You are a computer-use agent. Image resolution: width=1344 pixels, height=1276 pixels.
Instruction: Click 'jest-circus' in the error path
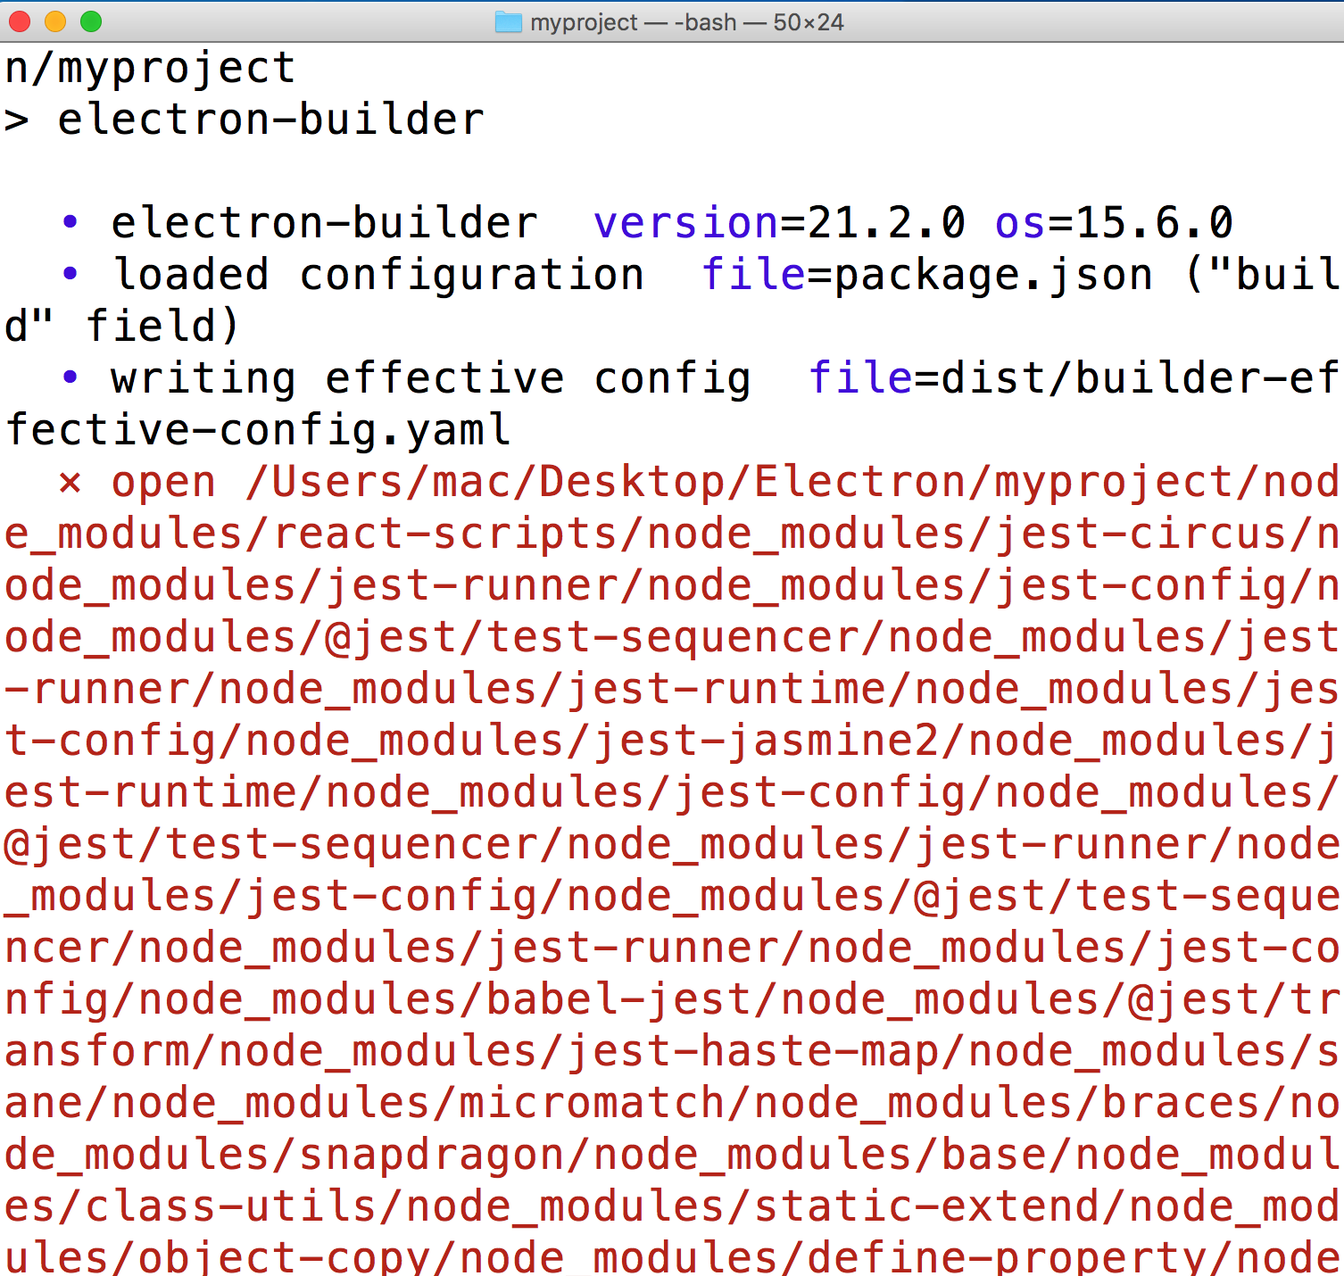pos(1141,534)
